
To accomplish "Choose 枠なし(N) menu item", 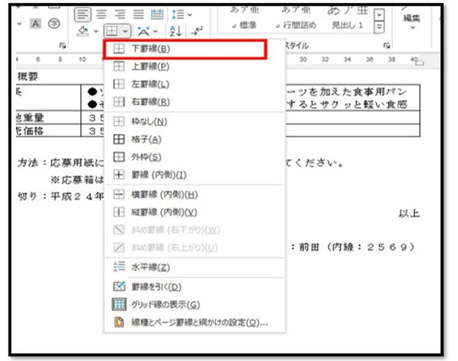I will (195, 122).
